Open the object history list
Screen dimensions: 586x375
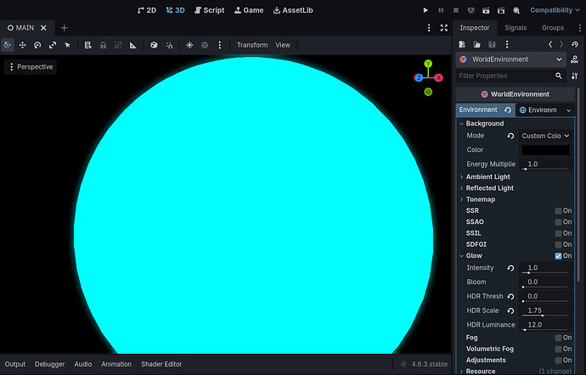[x=575, y=44]
